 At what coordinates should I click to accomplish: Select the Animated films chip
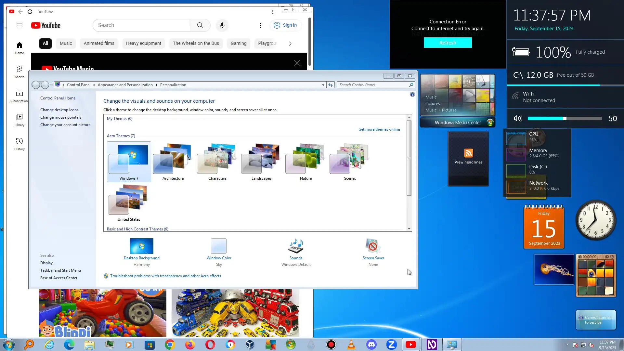(x=99, y=43)
